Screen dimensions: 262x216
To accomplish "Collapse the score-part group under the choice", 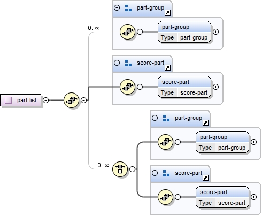I will (155, 173).
